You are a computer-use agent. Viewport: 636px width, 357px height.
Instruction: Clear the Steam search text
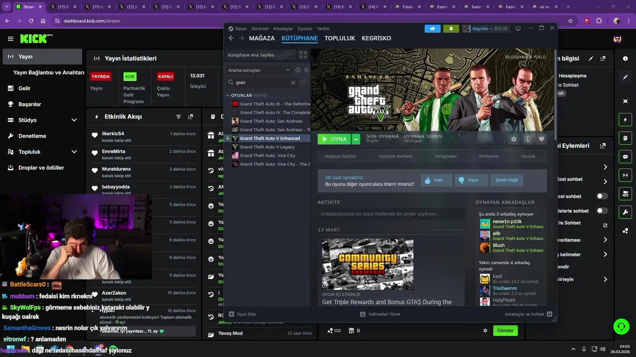point(293,83)
